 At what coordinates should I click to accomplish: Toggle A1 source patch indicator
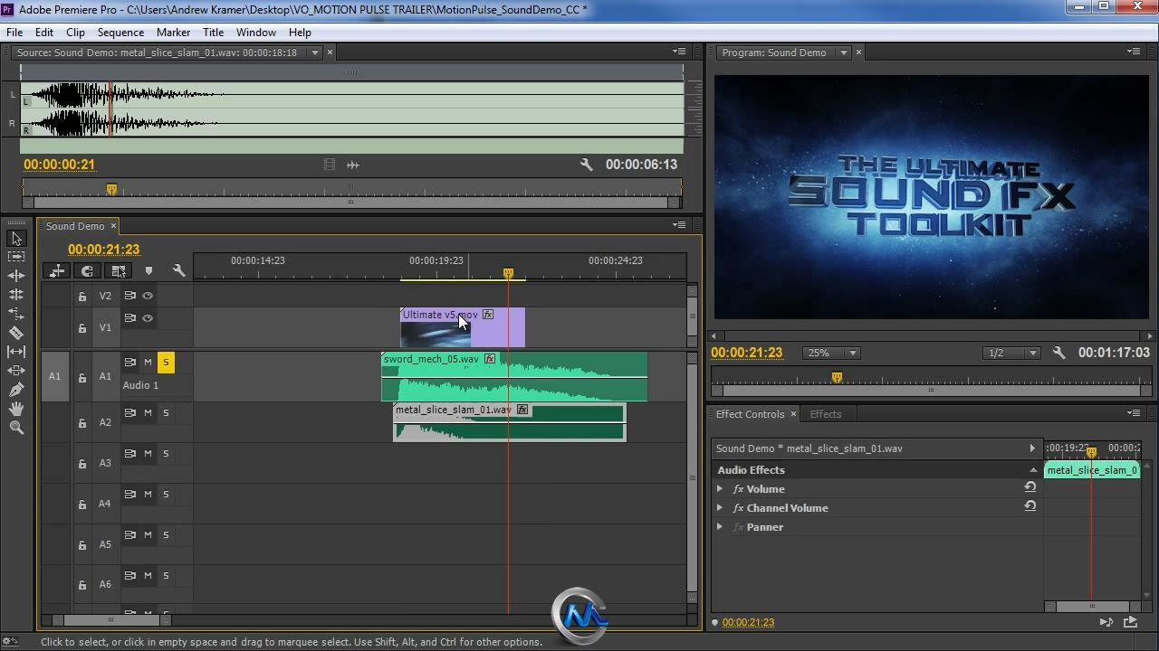coord(54,376)
